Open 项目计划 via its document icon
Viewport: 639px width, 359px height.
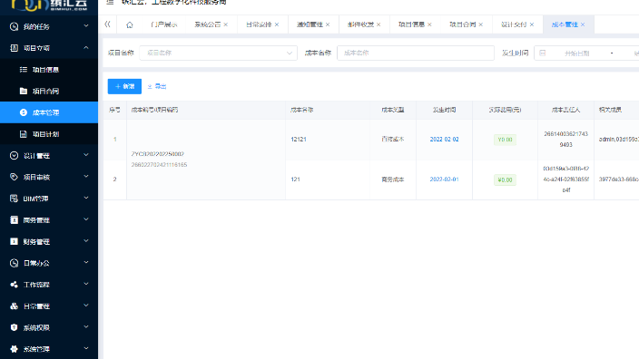(x=24, y=134)
